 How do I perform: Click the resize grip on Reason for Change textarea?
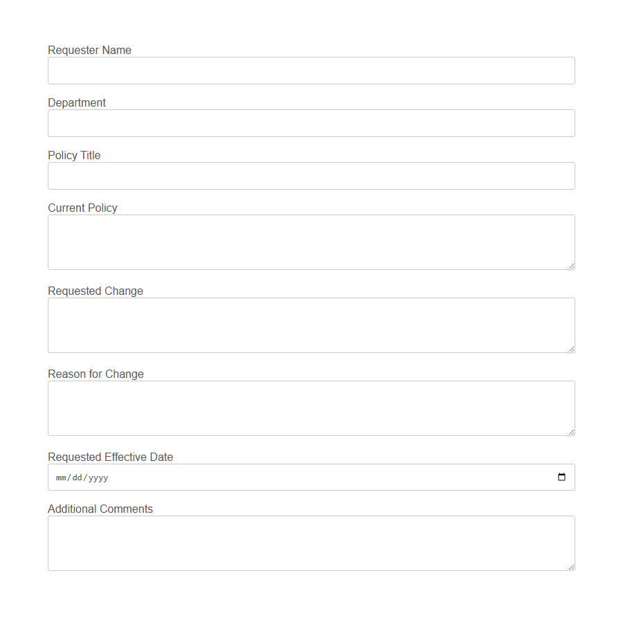click(x=572, y=433)
